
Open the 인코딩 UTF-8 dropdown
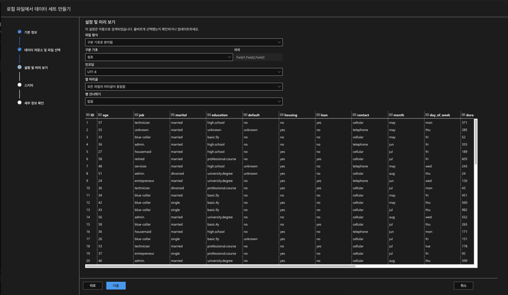184,72
